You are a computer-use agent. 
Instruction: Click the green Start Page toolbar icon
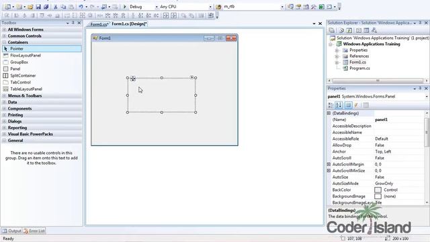point(321,7)
